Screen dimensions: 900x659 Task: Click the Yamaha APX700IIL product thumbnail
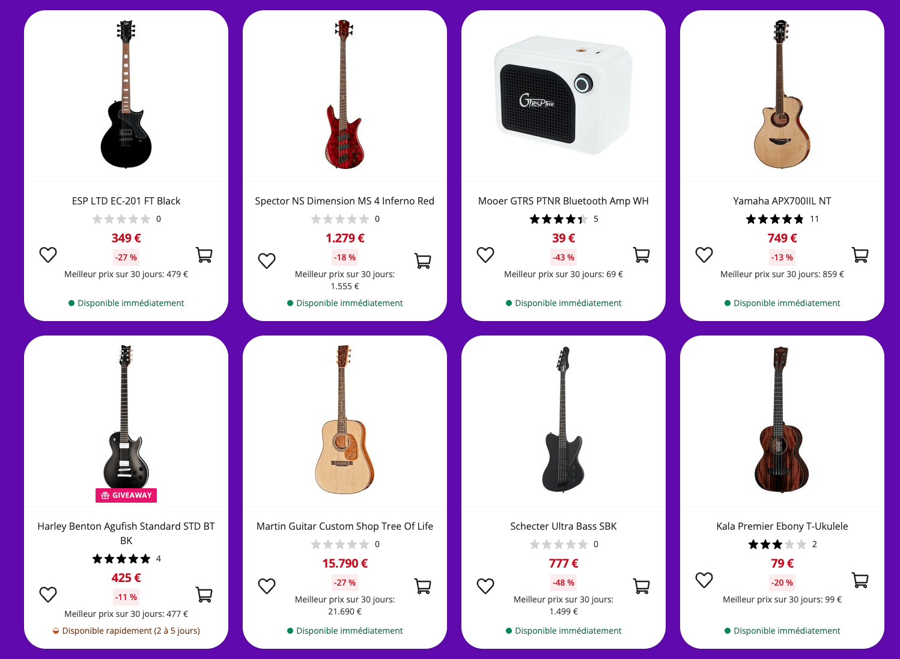click(x=780, y=96)
